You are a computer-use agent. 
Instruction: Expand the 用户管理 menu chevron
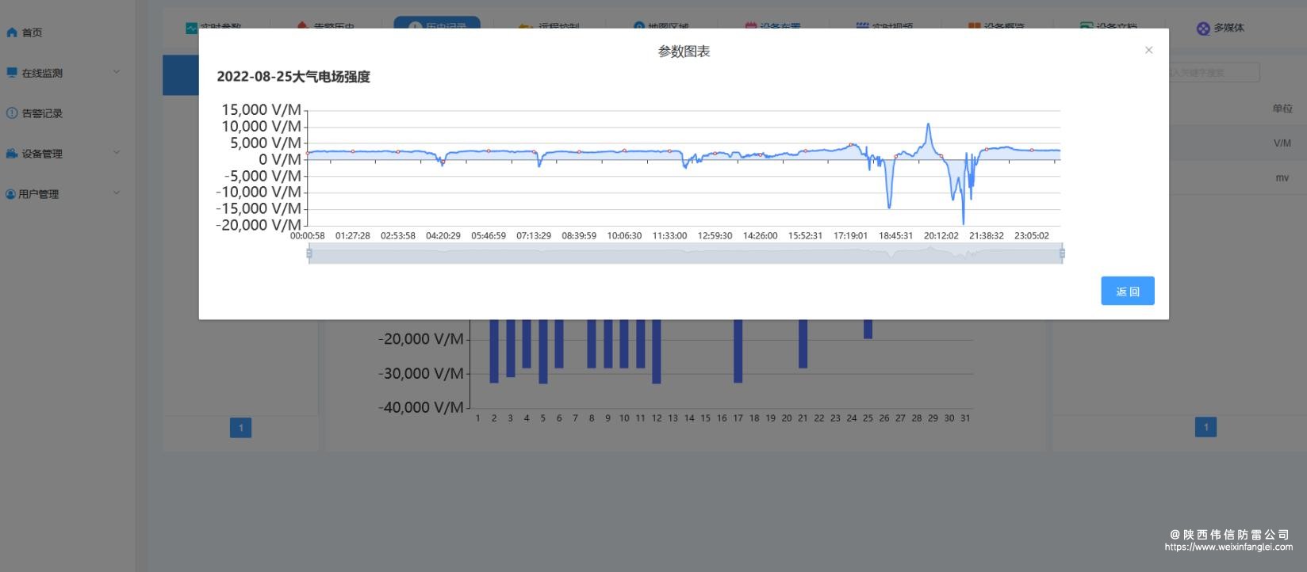[117, 193]
